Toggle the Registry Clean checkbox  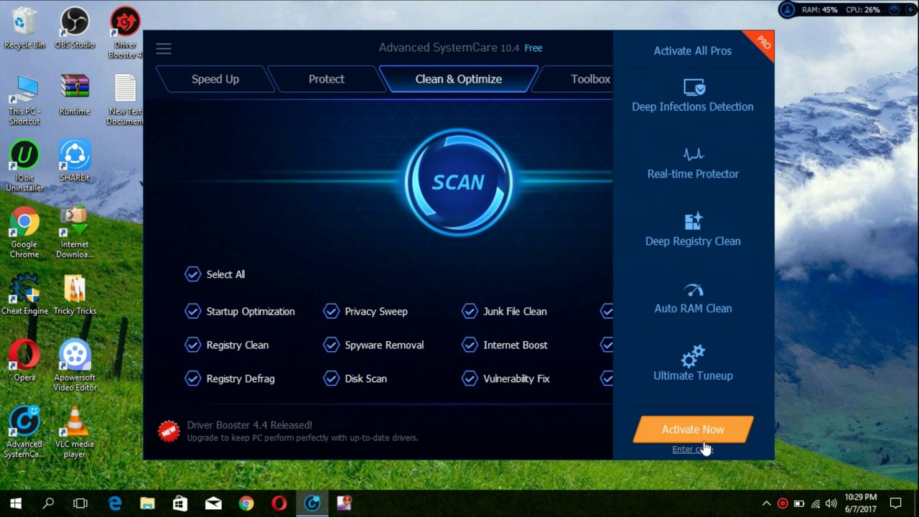192,345
